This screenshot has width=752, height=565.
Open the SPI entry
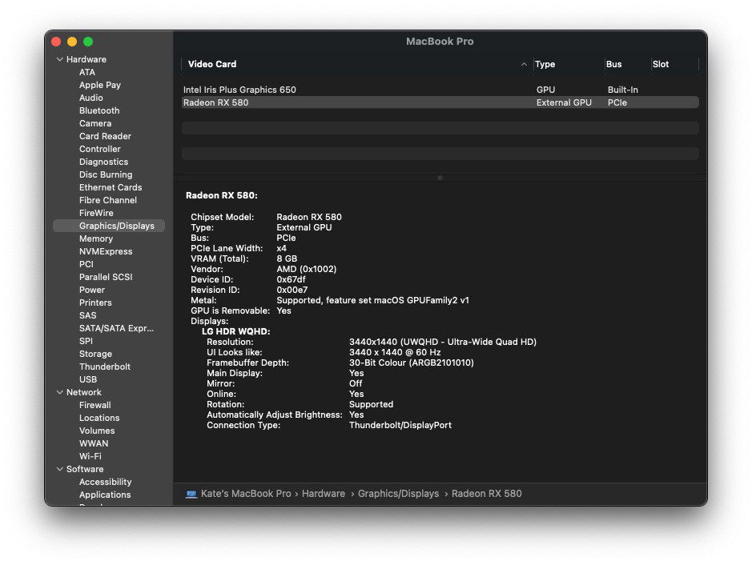(x=86, y=341)
